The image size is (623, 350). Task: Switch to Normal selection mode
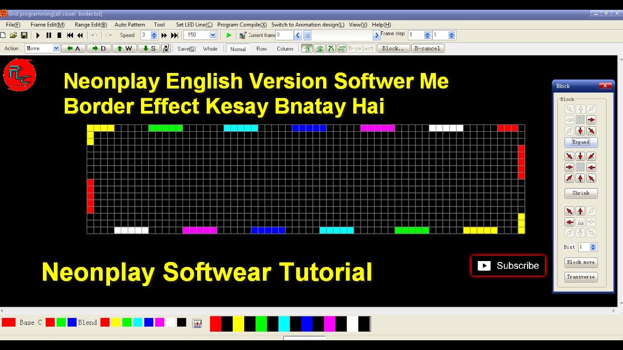[x=238, y=49]
